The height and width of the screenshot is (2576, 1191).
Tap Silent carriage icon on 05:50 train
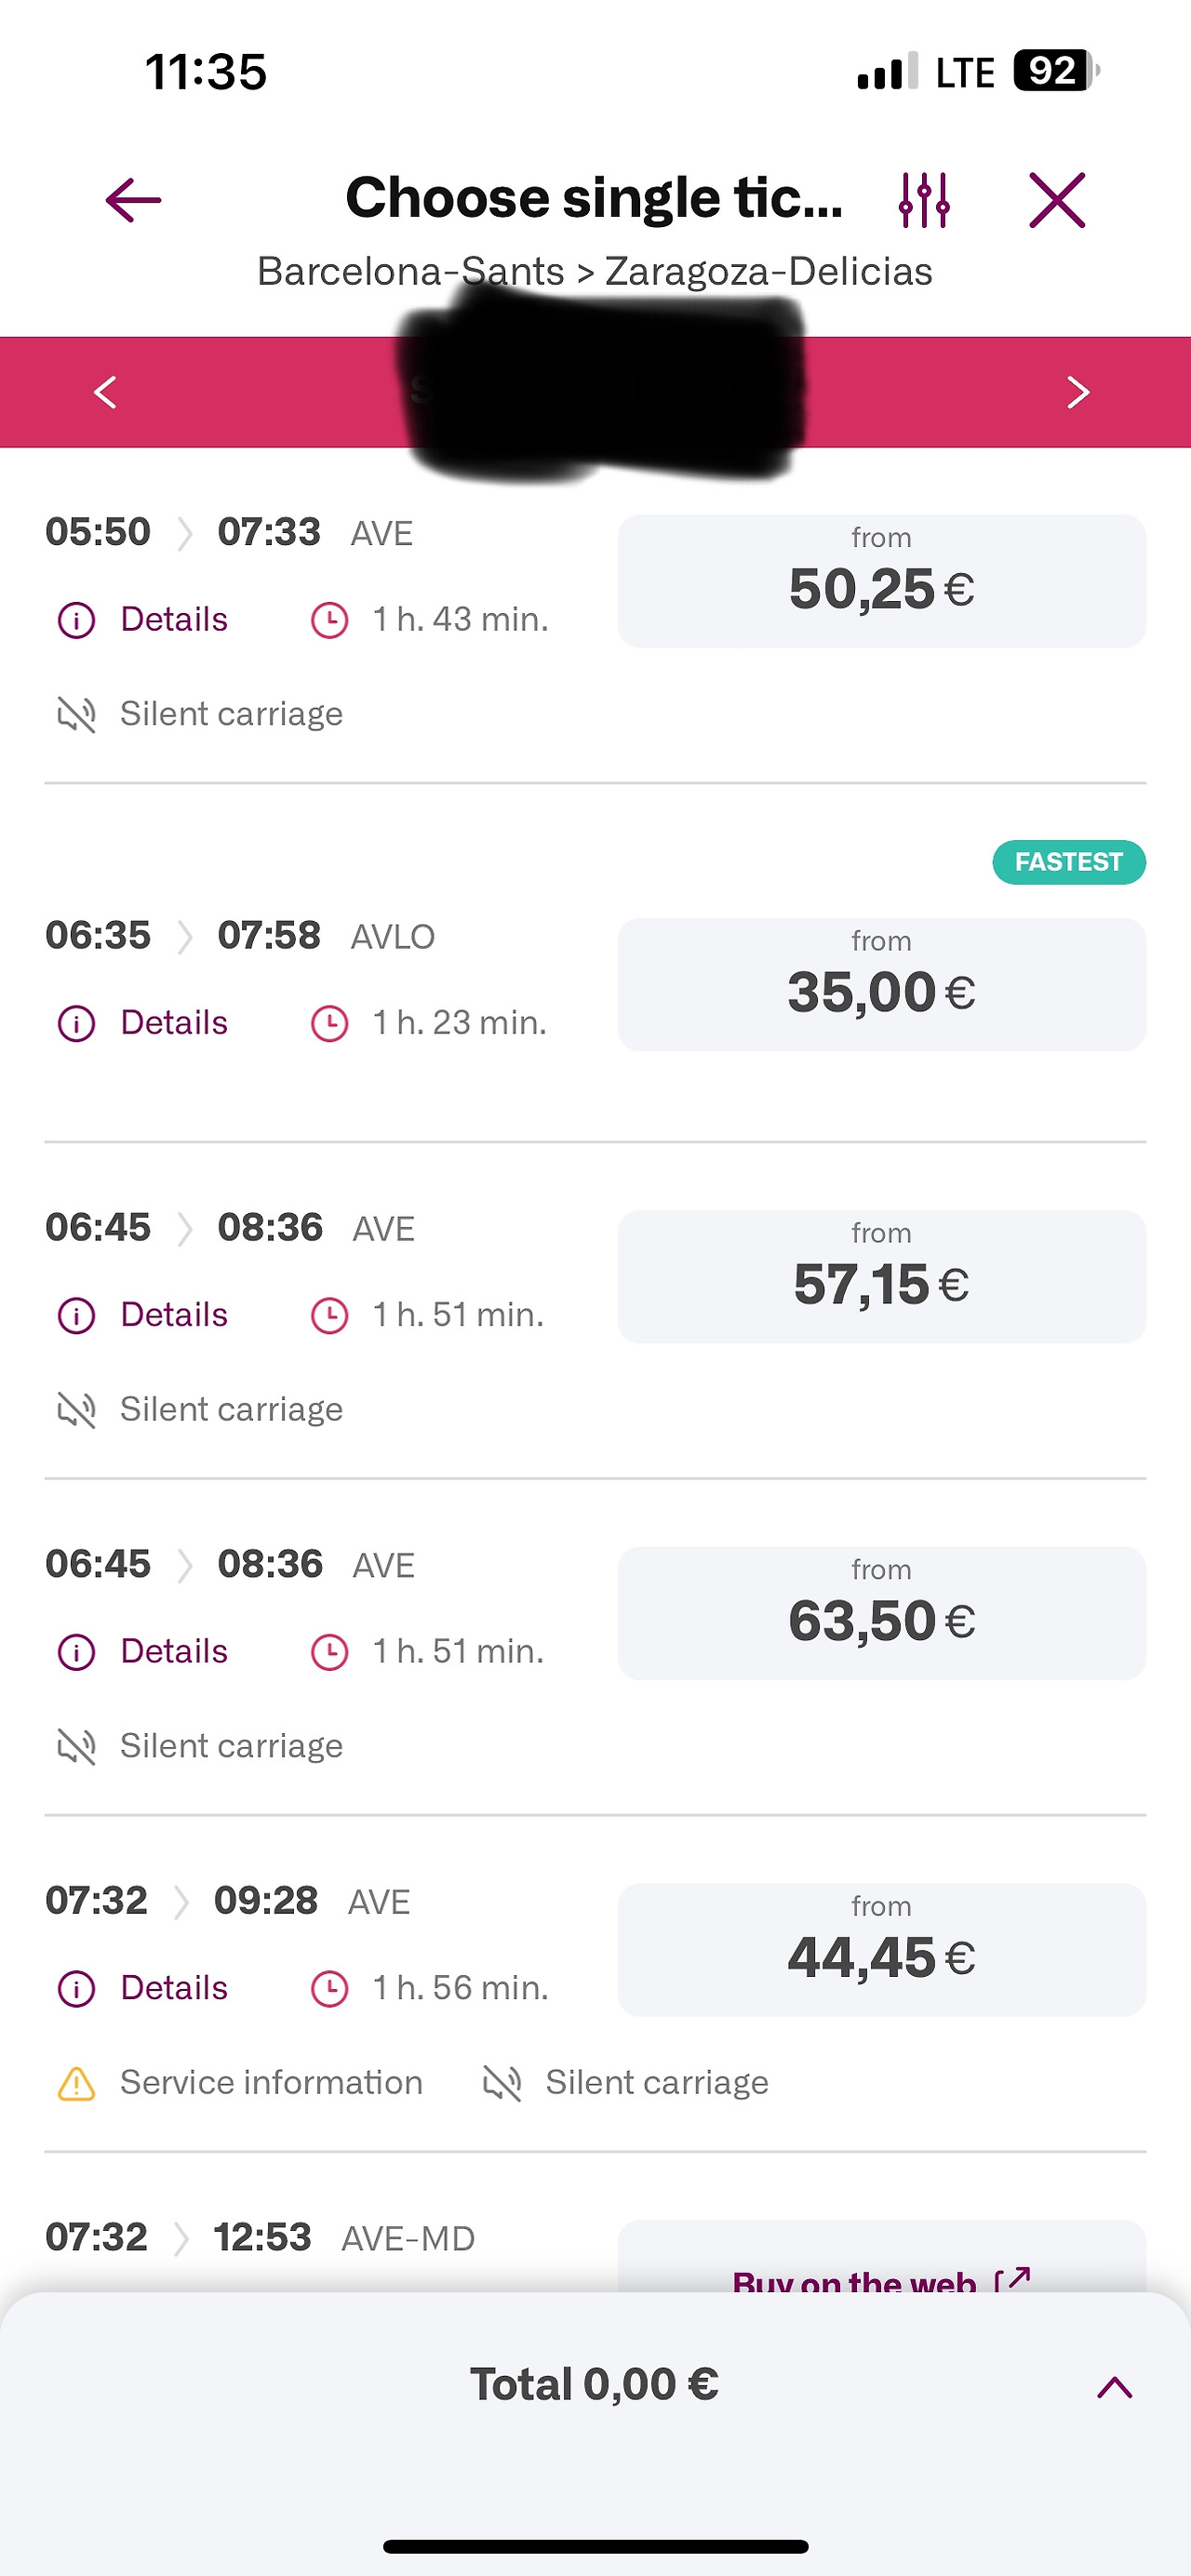click(x=77, y=714)
